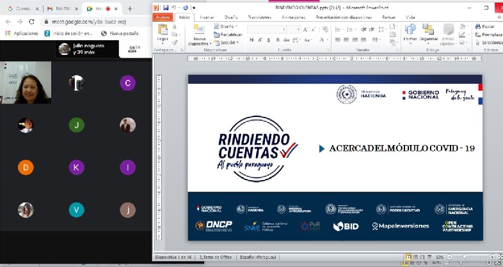Click Reemplazar in the Edición group
Image resolution: width=503 pixels, height=267 pixels.
[x=488, y=34]
